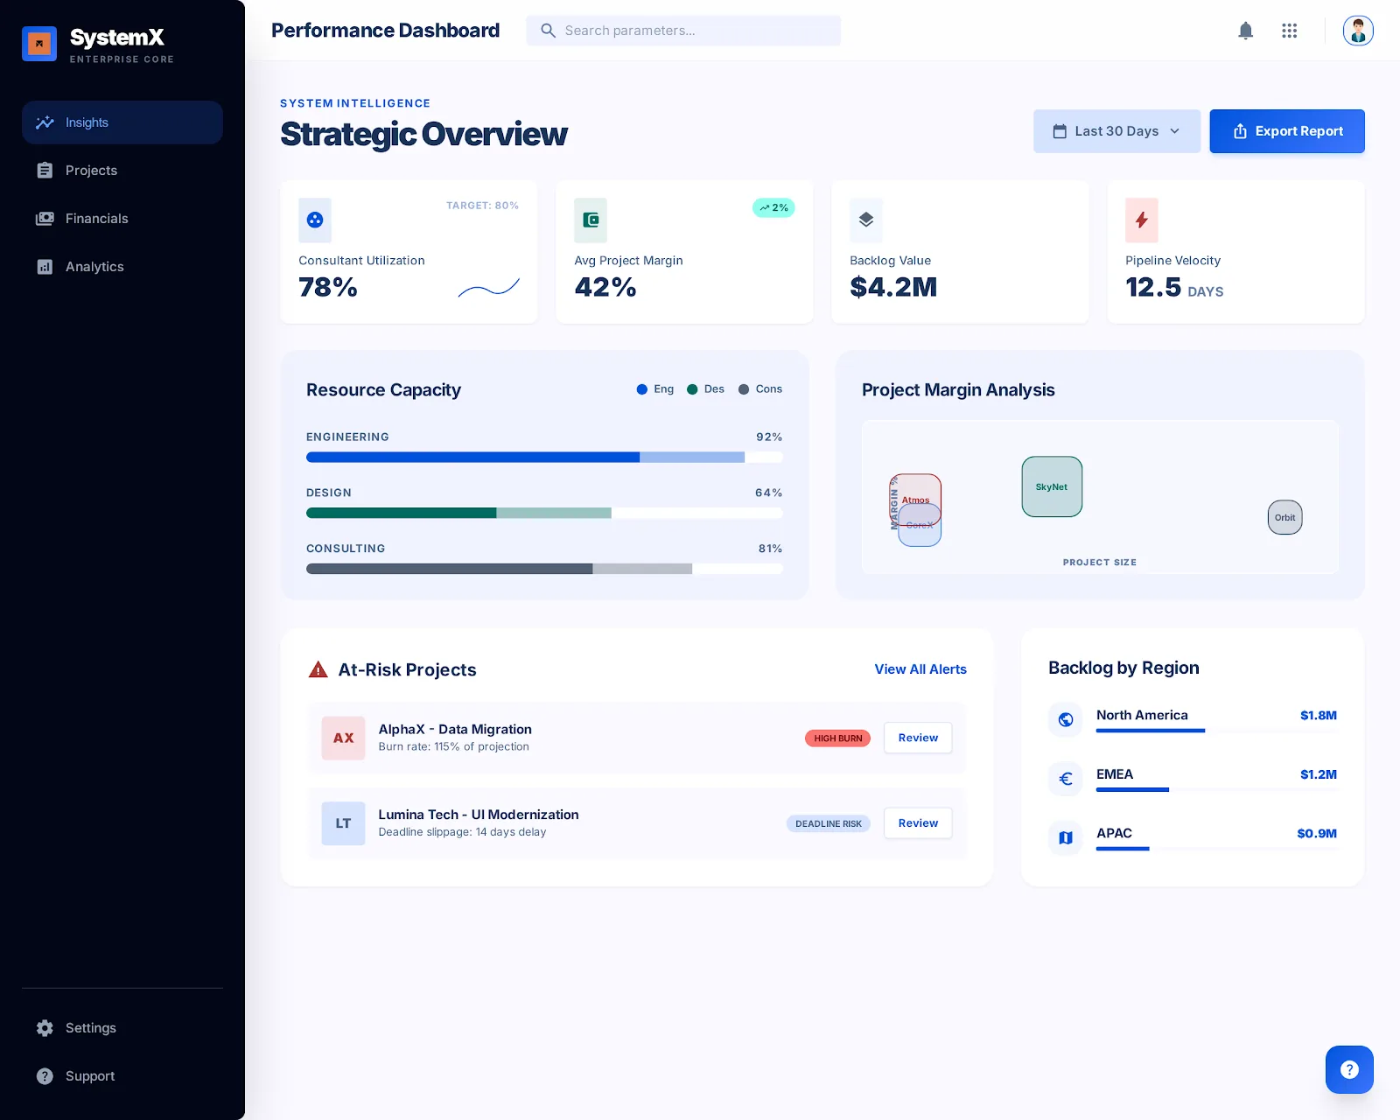Toggle the Des legend item
This screenshot has height=1120, width=1400.
706,389
